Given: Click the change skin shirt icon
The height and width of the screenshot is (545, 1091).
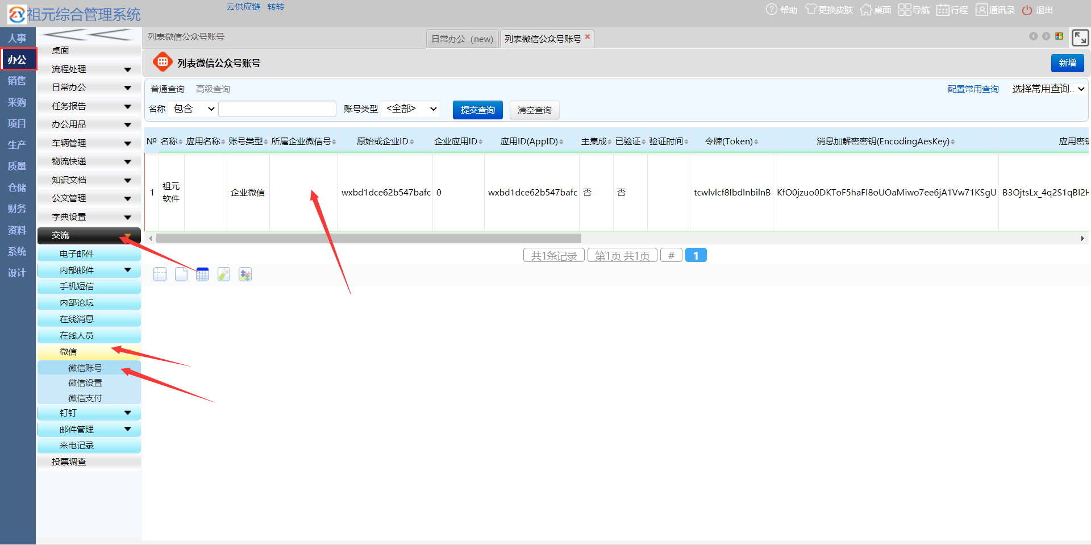Looking at the screenshot, I should [811, 10].
